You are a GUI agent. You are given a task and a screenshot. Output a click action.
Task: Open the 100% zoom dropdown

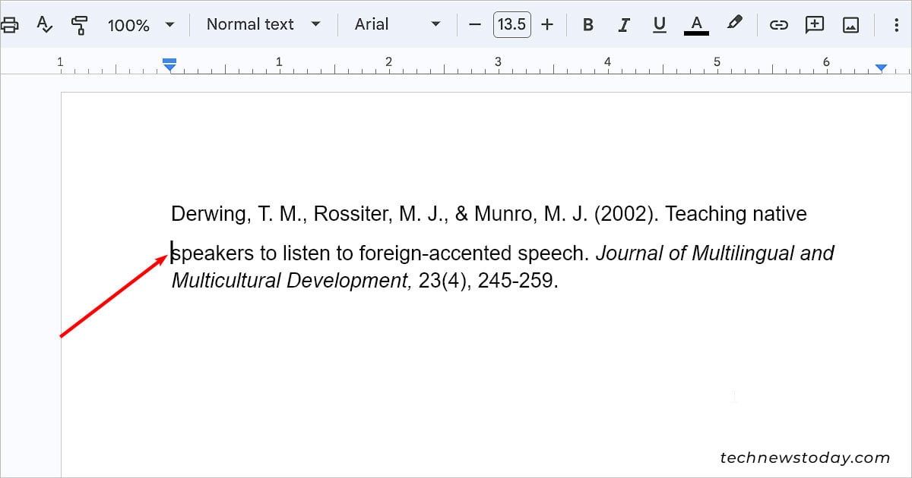(141, 24)
